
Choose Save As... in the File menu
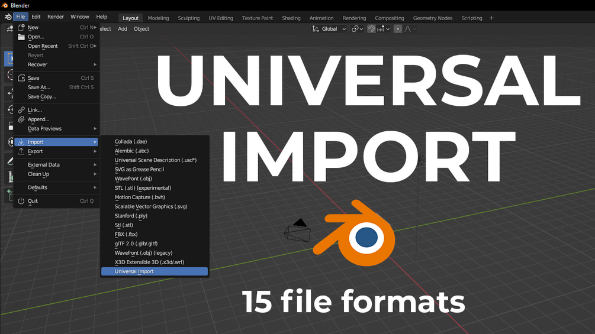click(56, 87)
